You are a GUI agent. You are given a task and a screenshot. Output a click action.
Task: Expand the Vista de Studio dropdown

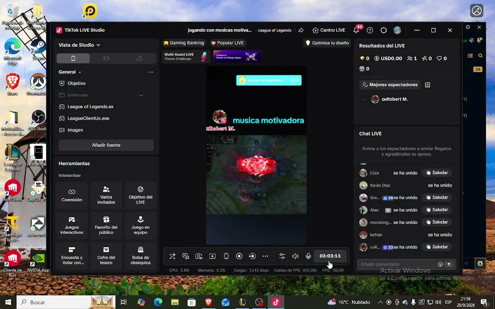[79, 45]
